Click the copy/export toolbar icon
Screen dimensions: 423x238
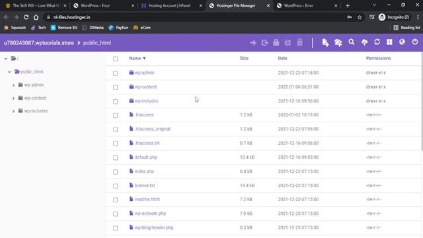(x=264, y=42)
